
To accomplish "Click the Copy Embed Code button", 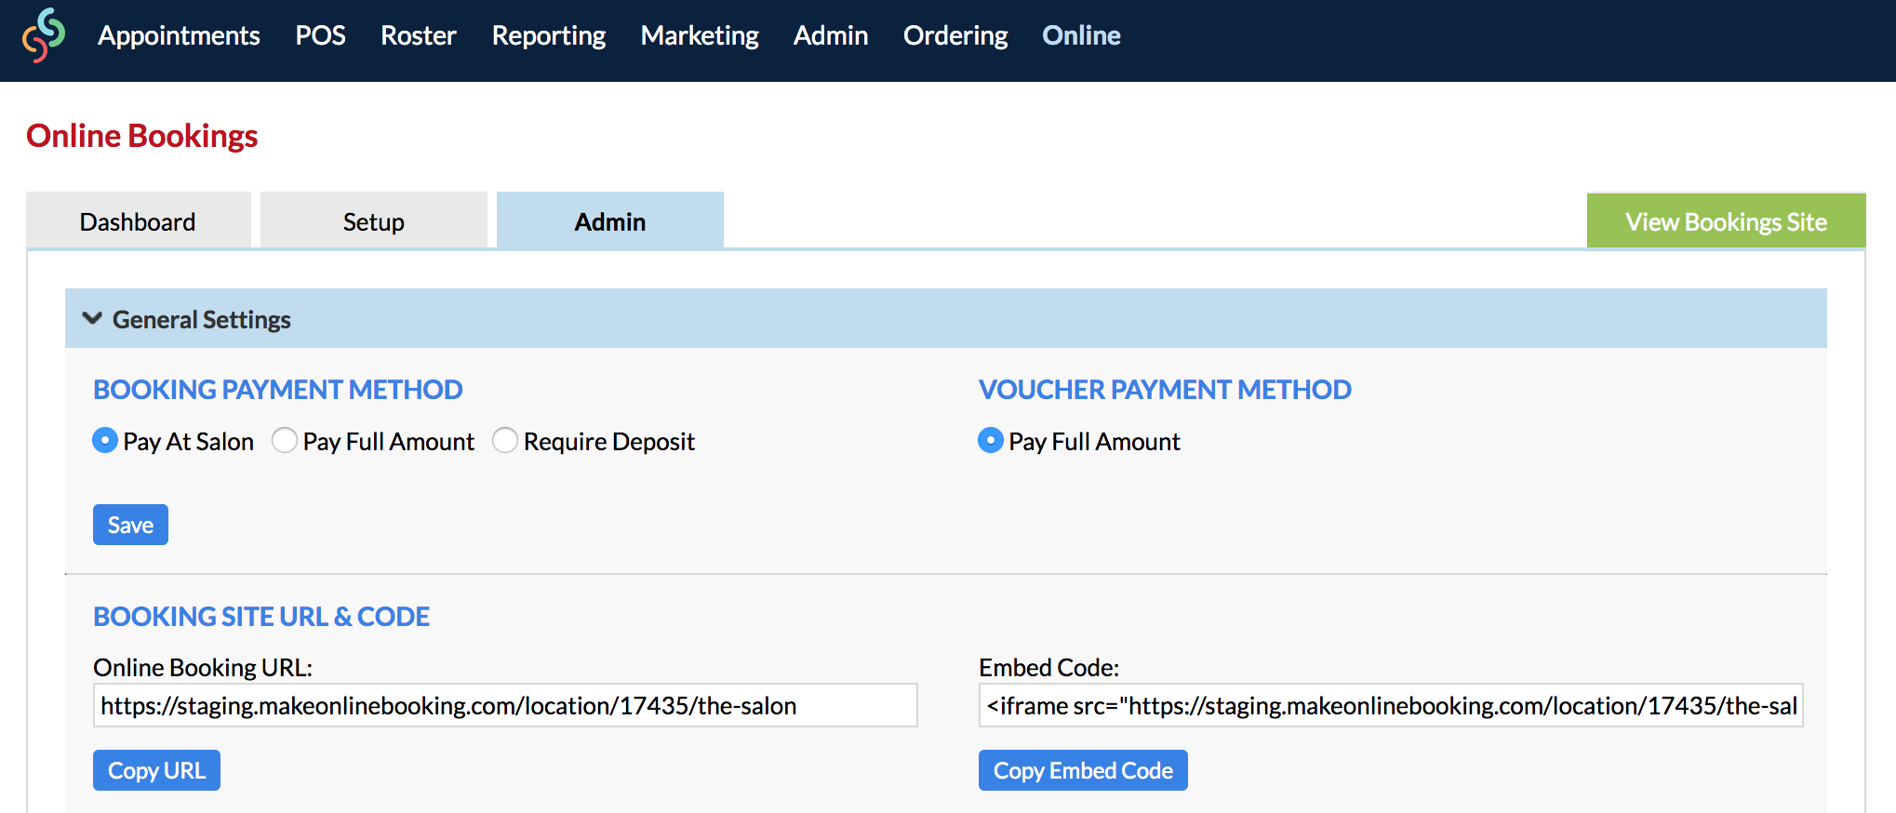I will [1083, 770].
